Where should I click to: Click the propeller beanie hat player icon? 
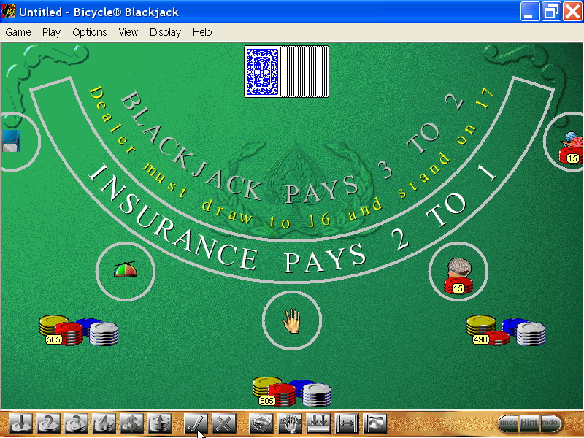pyautogui.click(x=126, y=269)
